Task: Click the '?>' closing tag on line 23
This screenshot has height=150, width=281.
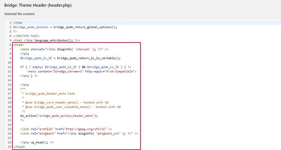Action: (x=22, y=120)
